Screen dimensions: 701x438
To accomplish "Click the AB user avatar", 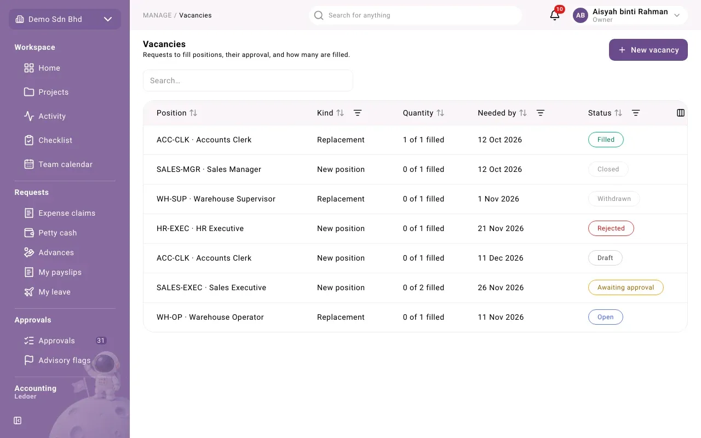I will click(581, 15).
